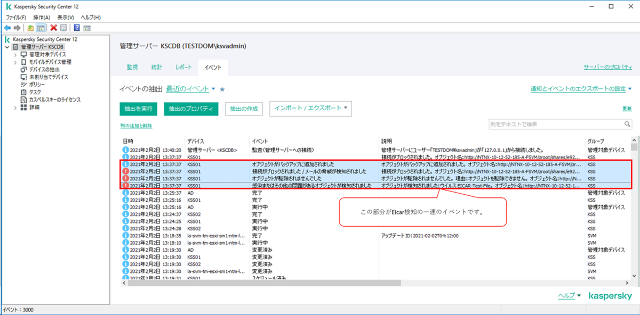Toggle the show/hide console tree toolbar icon
This screenshot has width=640, height=315.
click(40, 28)
